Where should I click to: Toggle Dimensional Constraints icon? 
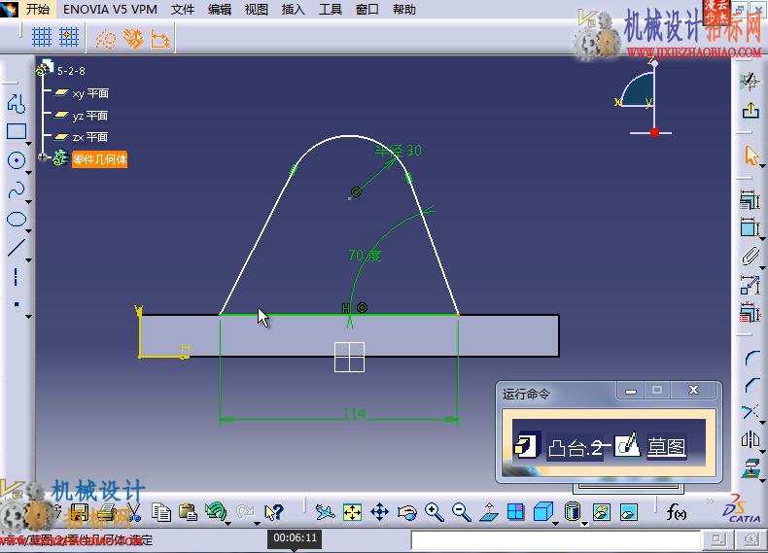[159, 39]
